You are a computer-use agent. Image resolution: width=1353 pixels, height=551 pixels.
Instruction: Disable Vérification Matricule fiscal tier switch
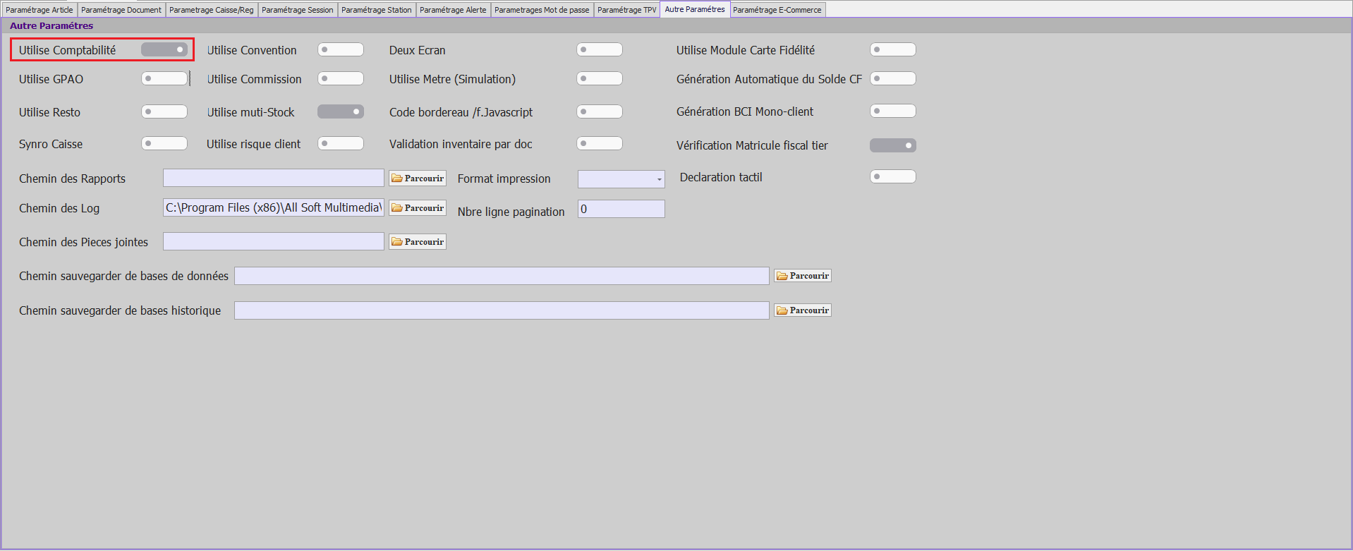[893, 145]
